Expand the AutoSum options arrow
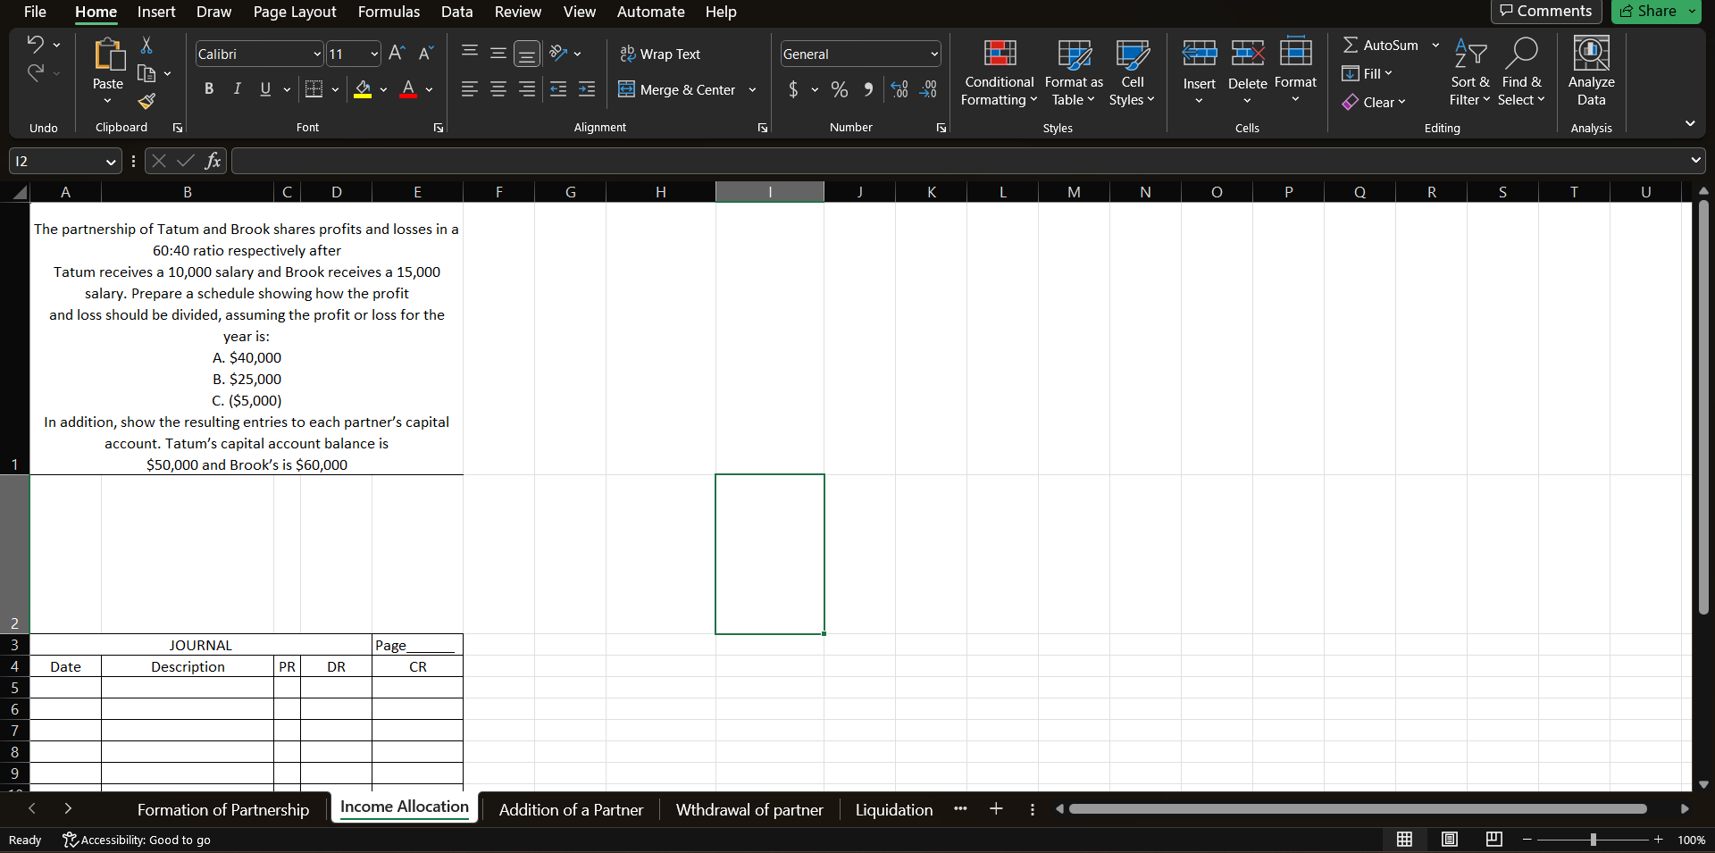The image size is (1715, 853). pos(1435,45)
